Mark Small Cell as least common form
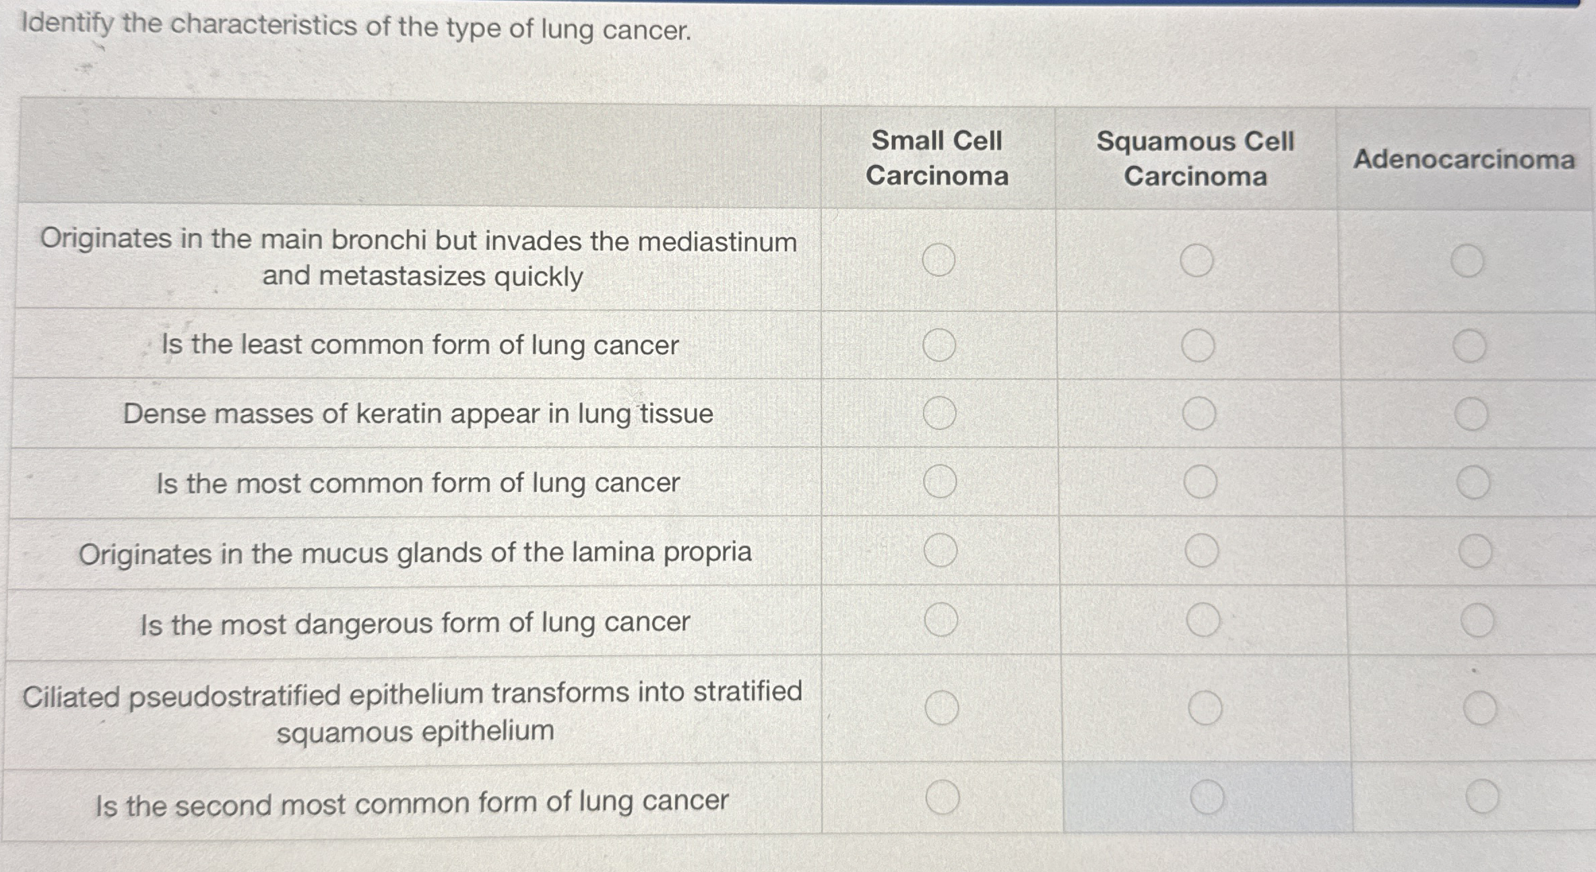The image size is (1596, 872). coord(939,346)
